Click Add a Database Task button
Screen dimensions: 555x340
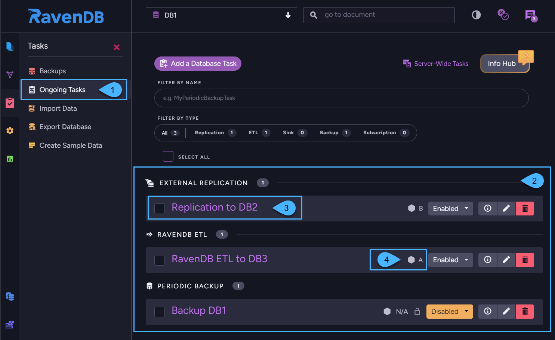[x=198, y=64]
